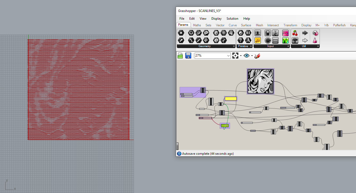Image resolution: width=356 pixels, height=193 pixels.
Task: Click the cherry icon in Util panel
Action: pos(295,33)
